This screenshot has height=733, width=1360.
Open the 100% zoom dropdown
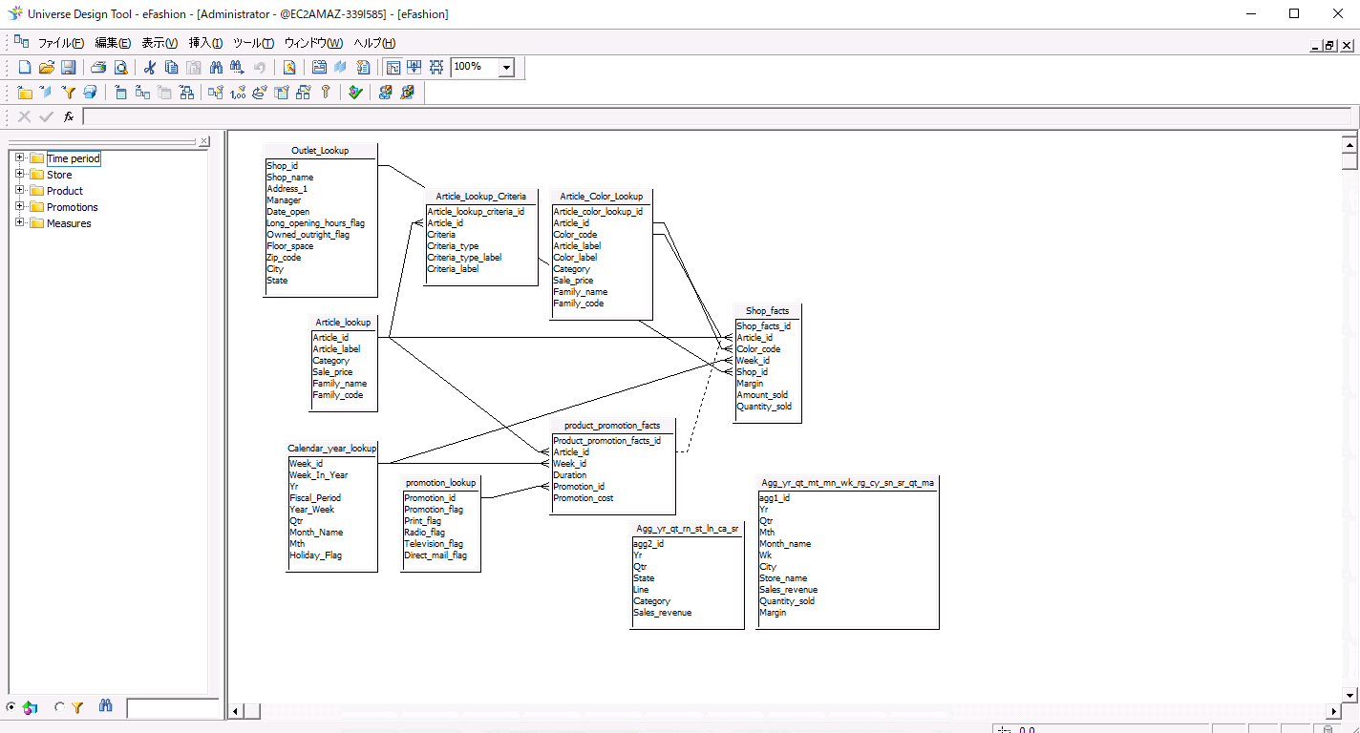pos(506,67)
